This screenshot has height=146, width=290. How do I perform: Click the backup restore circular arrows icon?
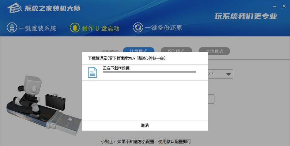click(138, 27)
